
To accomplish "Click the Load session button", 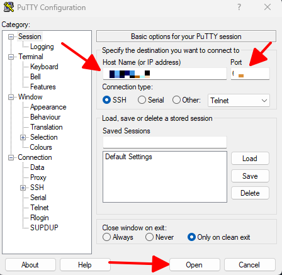I will click(250, 159).
